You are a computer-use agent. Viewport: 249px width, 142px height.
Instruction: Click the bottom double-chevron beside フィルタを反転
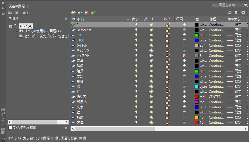point(66,128)
